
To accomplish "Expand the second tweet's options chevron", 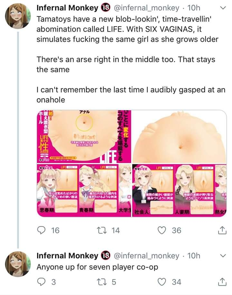I will [222, 256].
